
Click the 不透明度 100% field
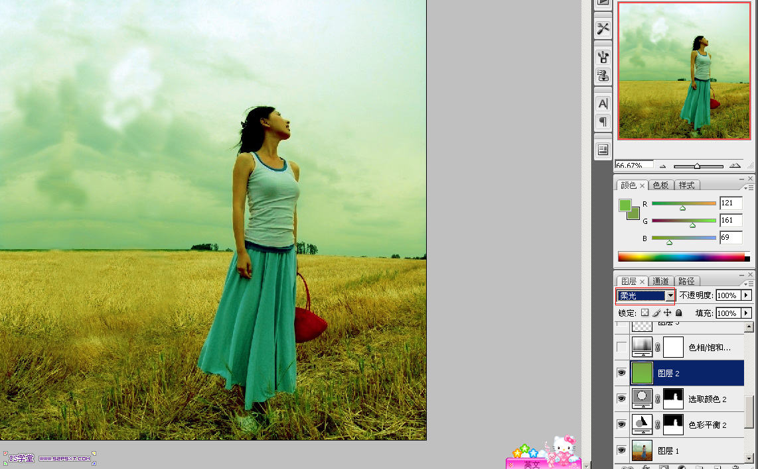pyautogui.click(x=728, y=295)
